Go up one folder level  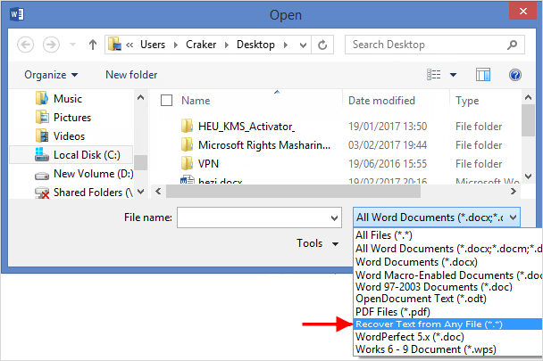click(93, 45)
